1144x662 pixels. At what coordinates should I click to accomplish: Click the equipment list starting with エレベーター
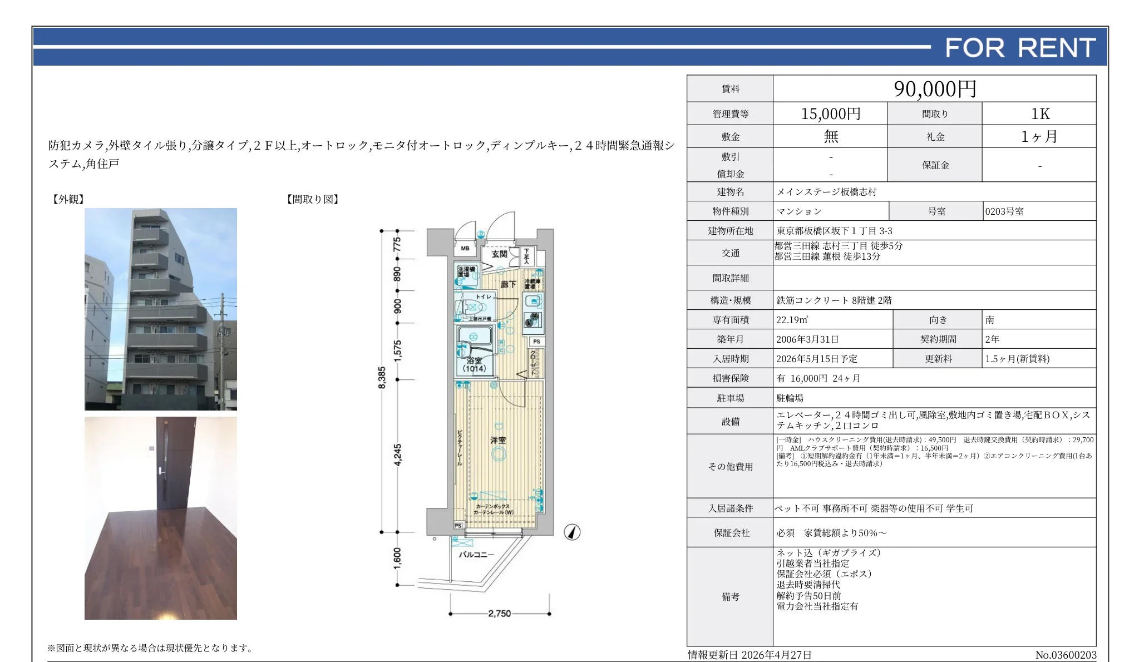[x=933, y=420]
